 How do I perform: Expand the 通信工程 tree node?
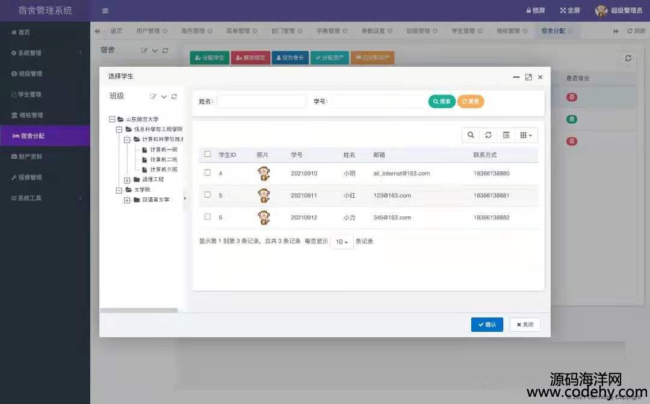[x=127, y=180]
